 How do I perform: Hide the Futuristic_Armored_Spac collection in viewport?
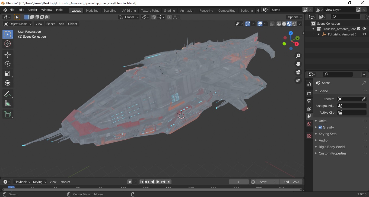click(364, 29)
